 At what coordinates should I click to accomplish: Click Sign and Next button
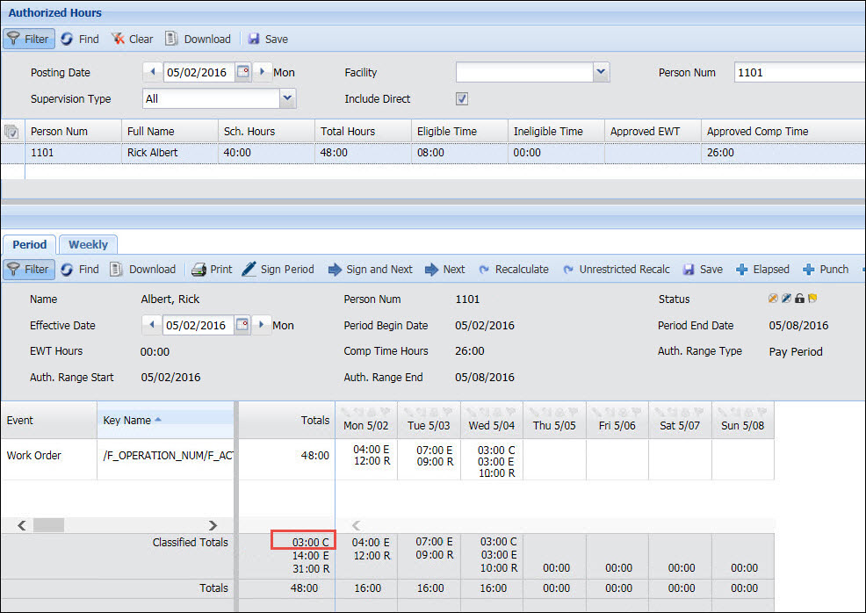pos(370,270)
